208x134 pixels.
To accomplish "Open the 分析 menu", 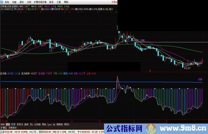I will pyautogui.click(x=29, y=2).
